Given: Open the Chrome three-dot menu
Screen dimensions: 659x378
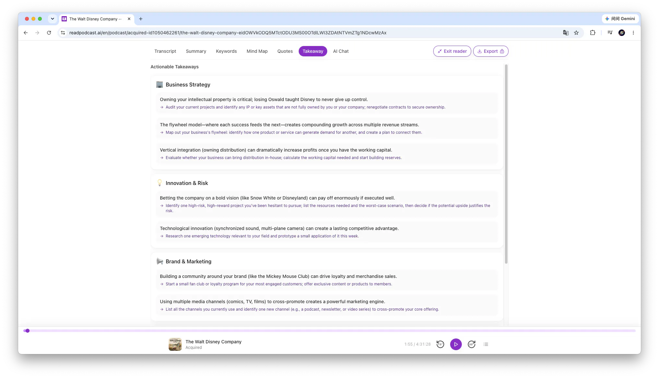Looking at the screenshot, I should [633, 33].
